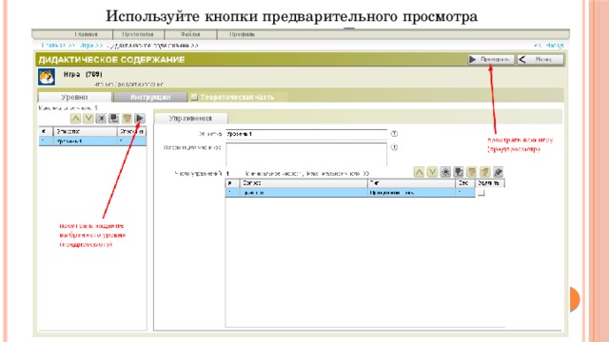Click the trash icon in levels toolbar
This screenshot has height=342, width=609.
click(x=127, y=118)
